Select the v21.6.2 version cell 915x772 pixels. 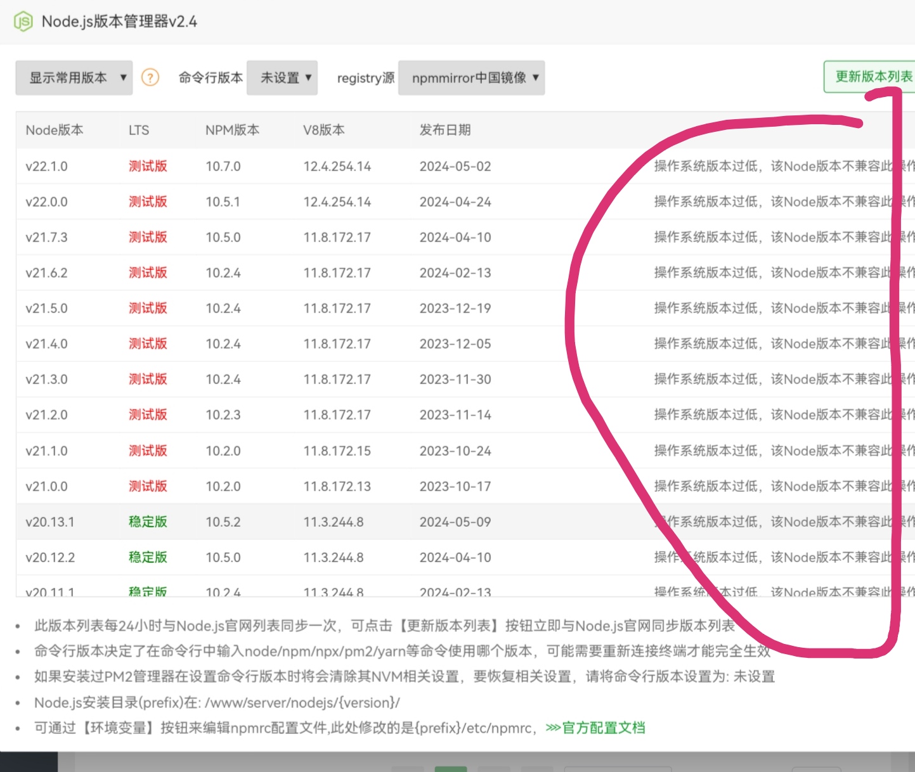(x=47, y=273)
